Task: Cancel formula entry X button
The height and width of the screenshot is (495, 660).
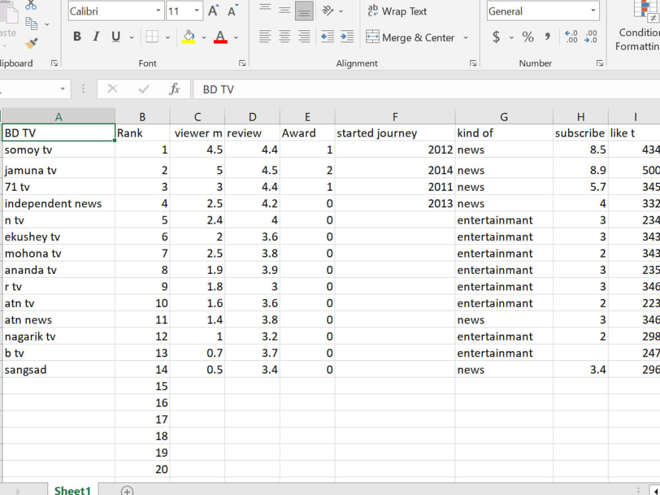Action: [x=112, y=89]
